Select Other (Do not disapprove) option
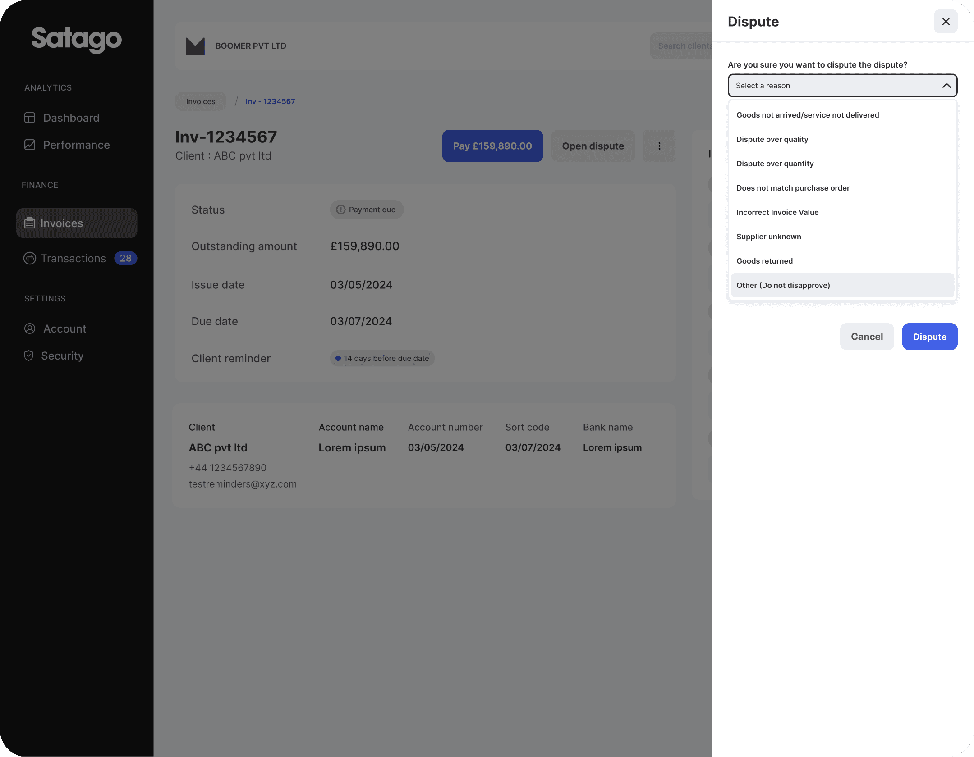974x757 pixels. tap(783, 285)
